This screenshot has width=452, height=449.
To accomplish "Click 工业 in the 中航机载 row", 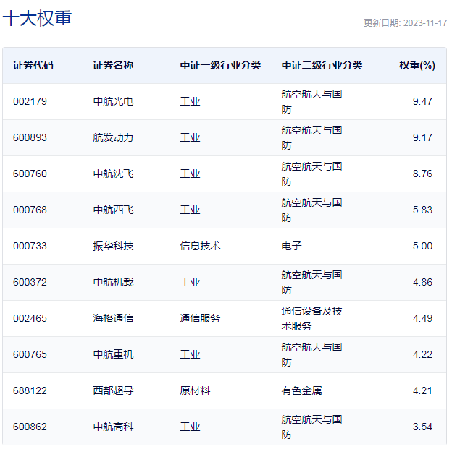I will tap(190, 282).
